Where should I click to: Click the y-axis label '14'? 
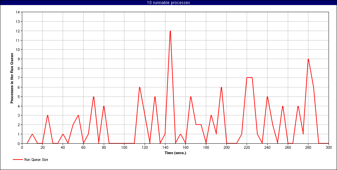pos(18,12)
